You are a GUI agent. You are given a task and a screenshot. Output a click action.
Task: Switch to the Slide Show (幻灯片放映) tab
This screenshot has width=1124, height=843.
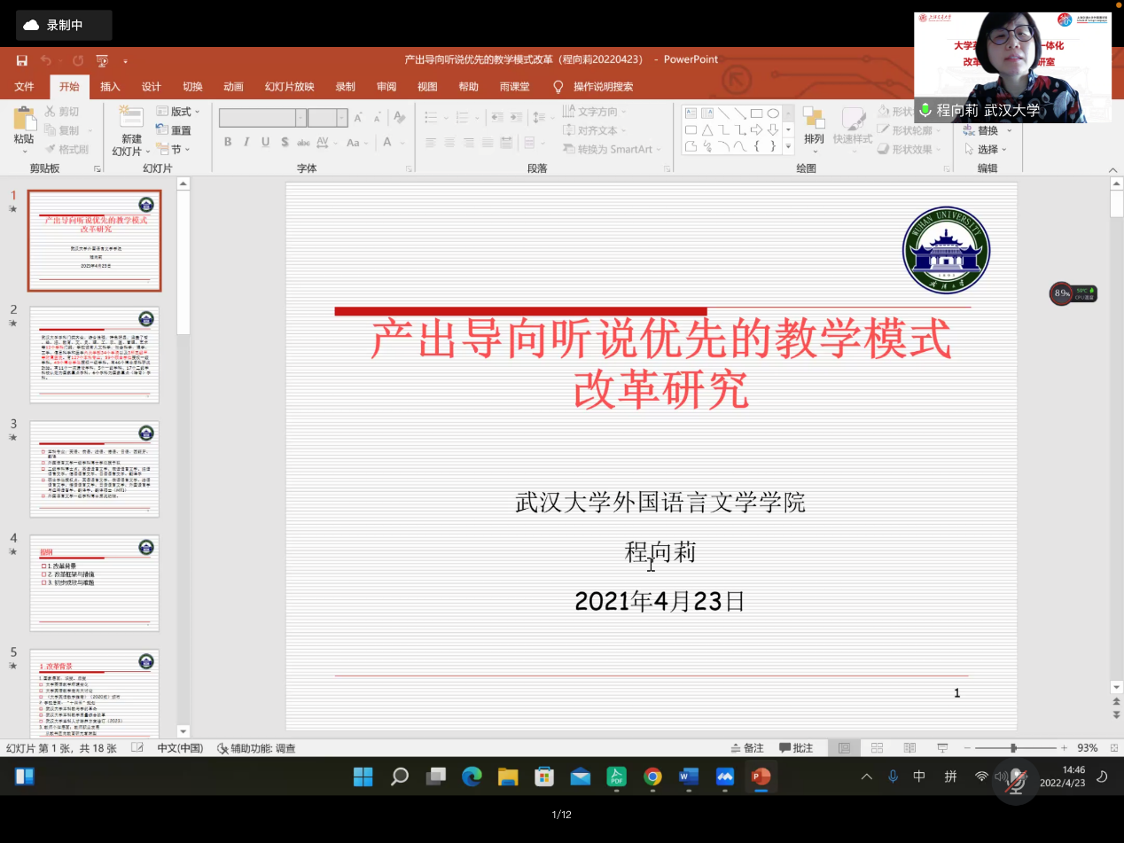(x=289, y=87)
